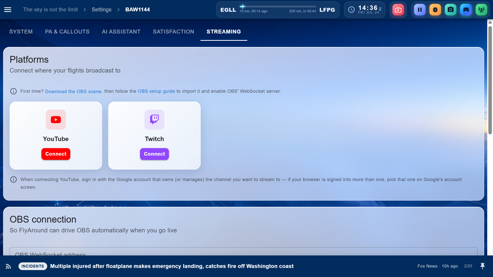Screen dimensions: 493x277
Task: Click the 205 nm, in 00:44 distance text
Action: pyautogui.click(x=302, y=11)
